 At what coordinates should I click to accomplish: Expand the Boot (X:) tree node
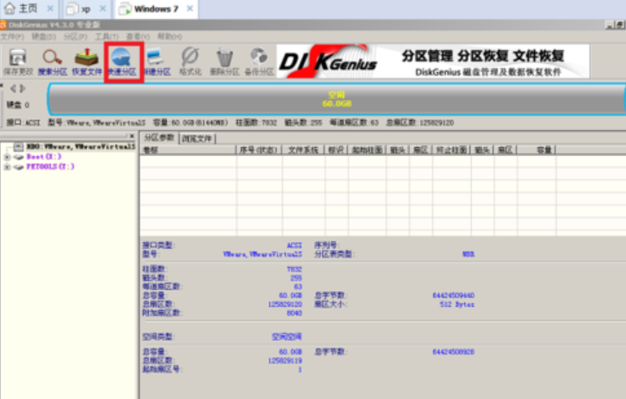point(7,157)
